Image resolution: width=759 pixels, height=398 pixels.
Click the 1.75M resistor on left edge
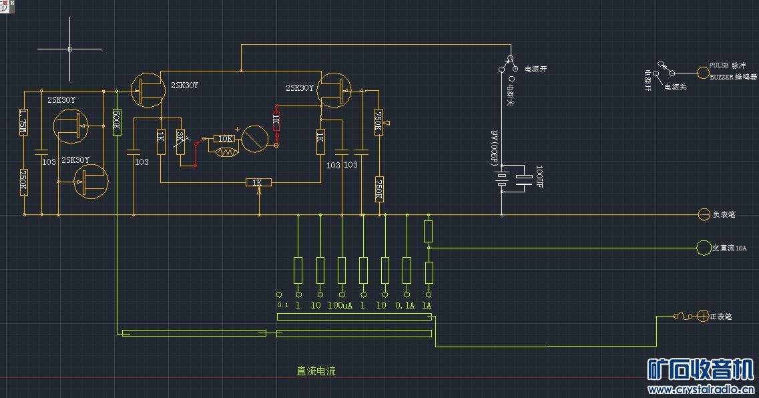coord(24,122)
